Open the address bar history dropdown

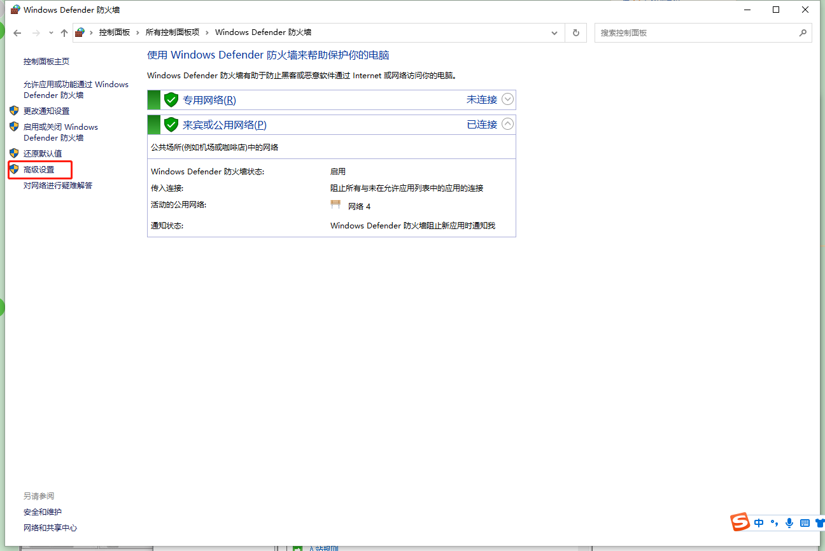[554, 32]
